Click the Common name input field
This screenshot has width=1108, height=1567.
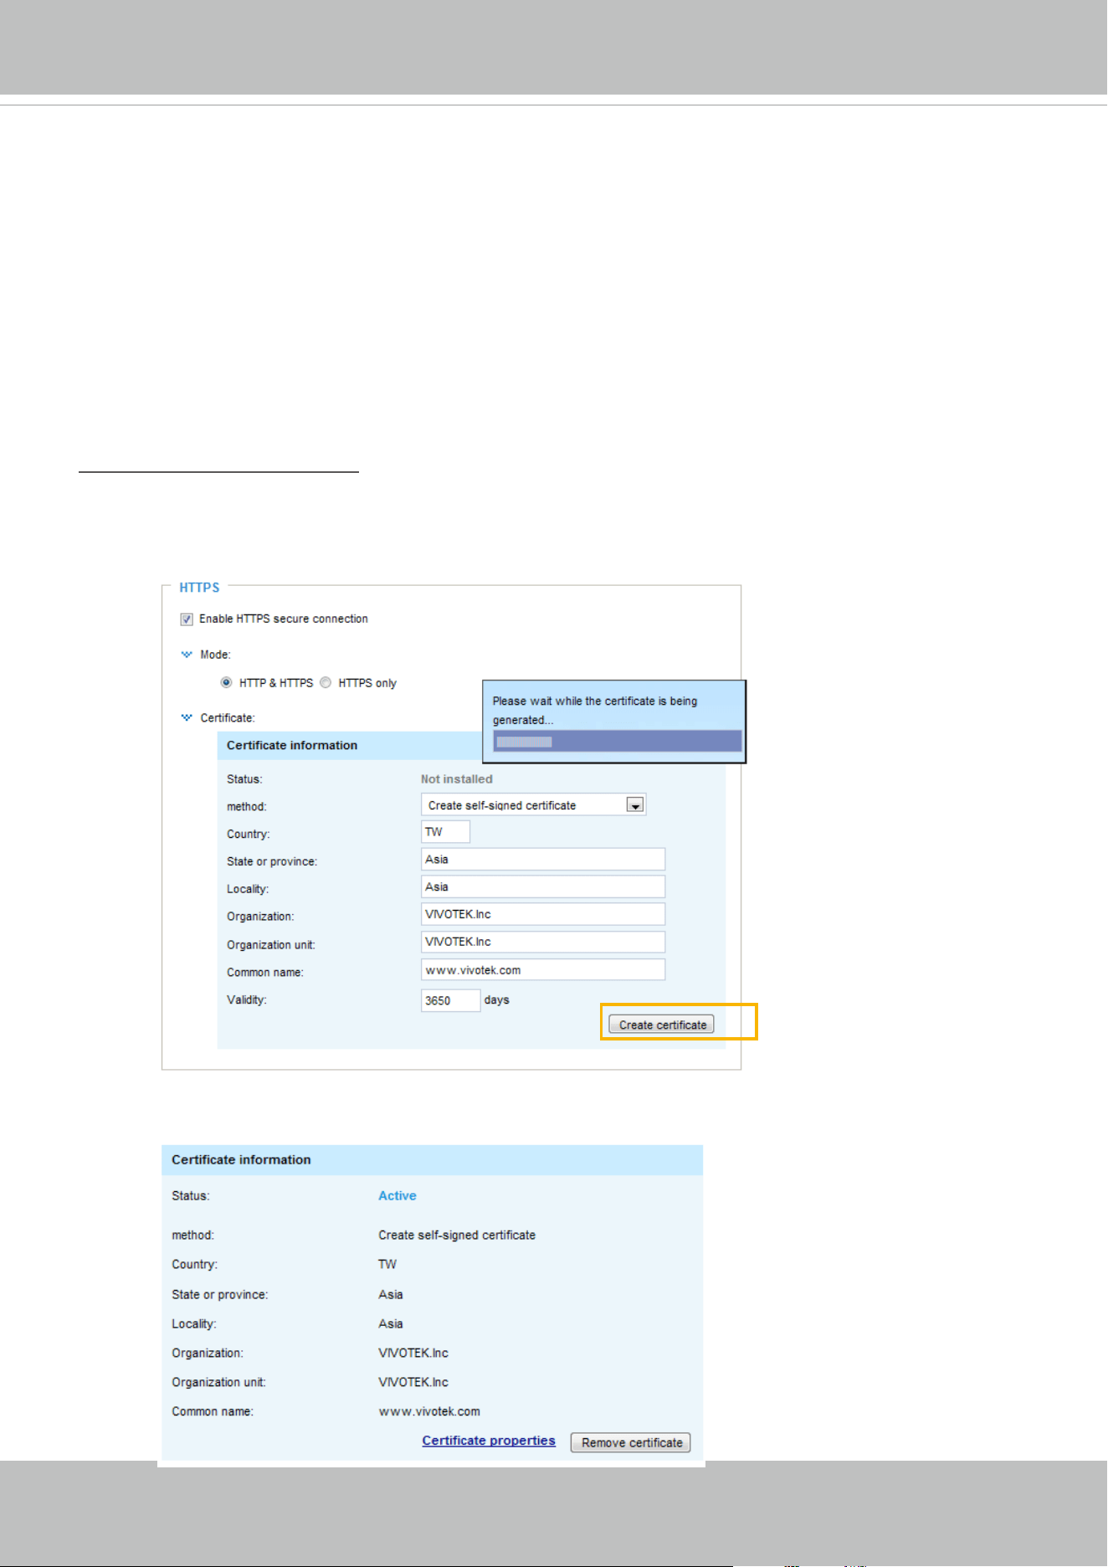(x=543, y=970)
